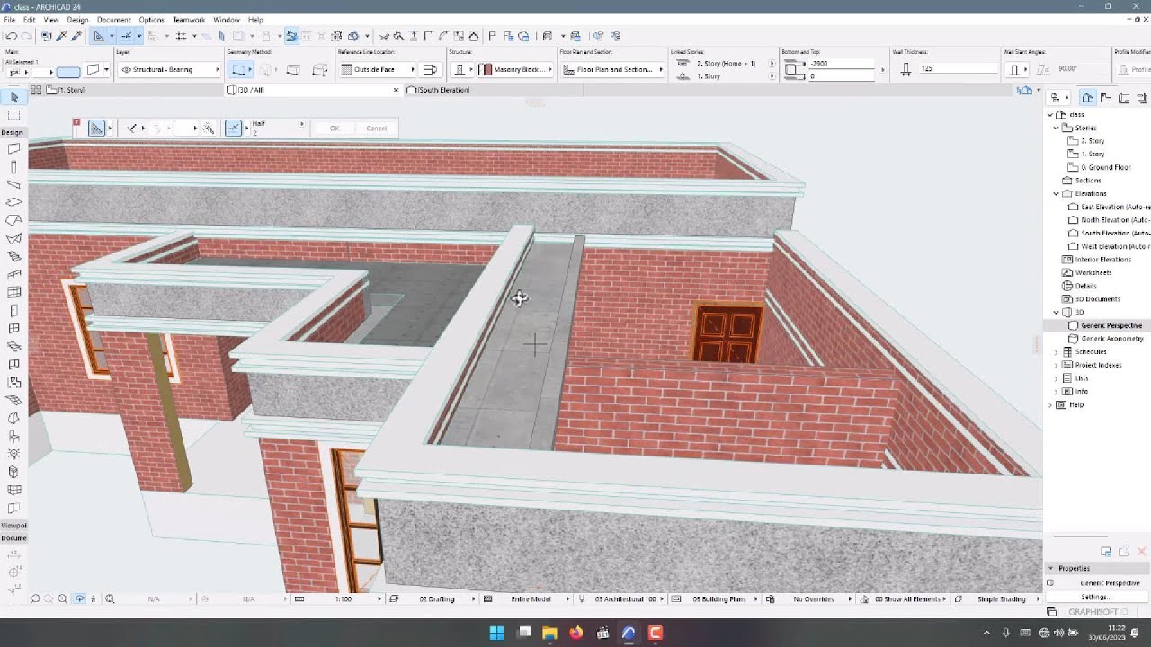This screenshot has height=647, width=1151.
Task: Select the Slab tool in toolbox
Action: click(13, 203)
